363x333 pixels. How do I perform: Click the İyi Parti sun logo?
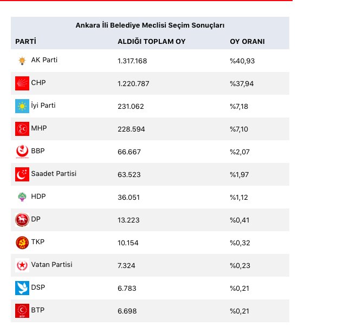[x=22, y=106]
